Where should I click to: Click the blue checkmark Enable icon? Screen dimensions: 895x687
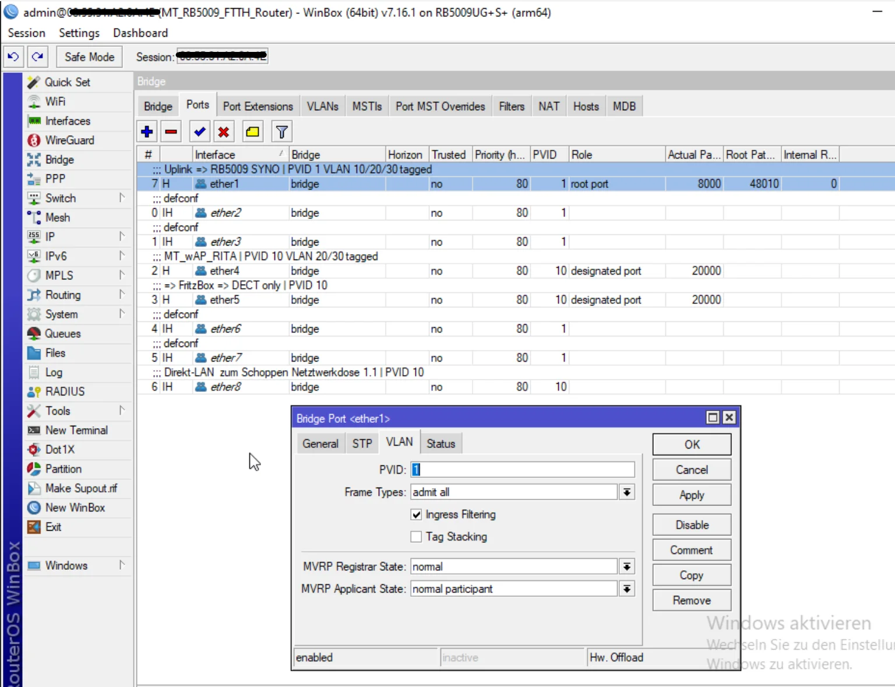[x=199, y=132]
